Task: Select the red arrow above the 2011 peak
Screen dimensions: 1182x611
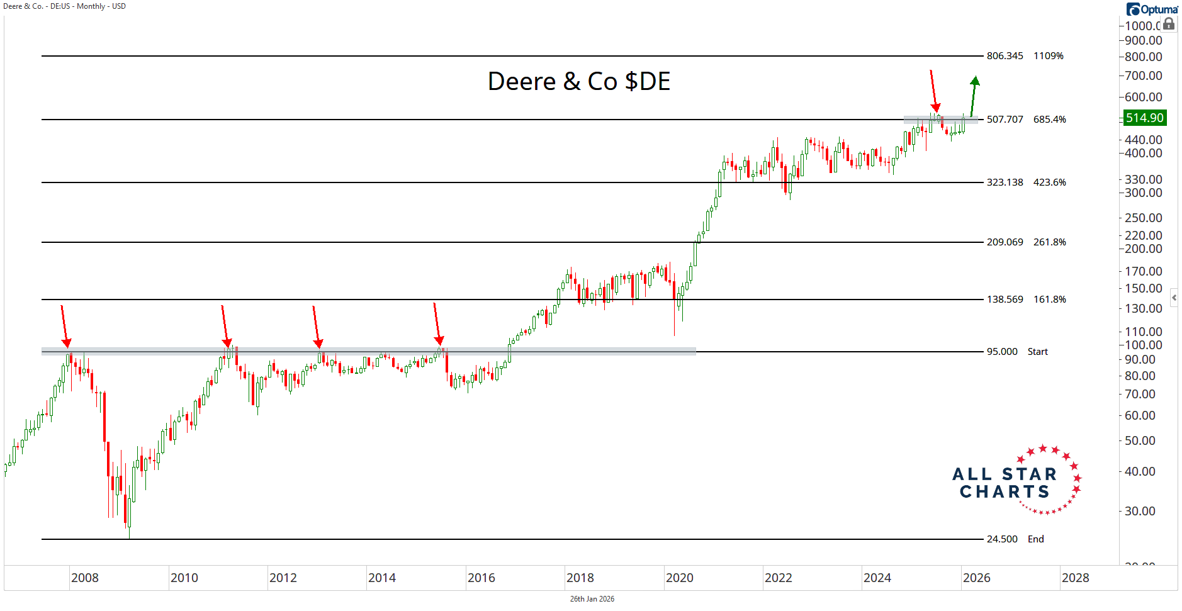Action: [x=225, y=326]
